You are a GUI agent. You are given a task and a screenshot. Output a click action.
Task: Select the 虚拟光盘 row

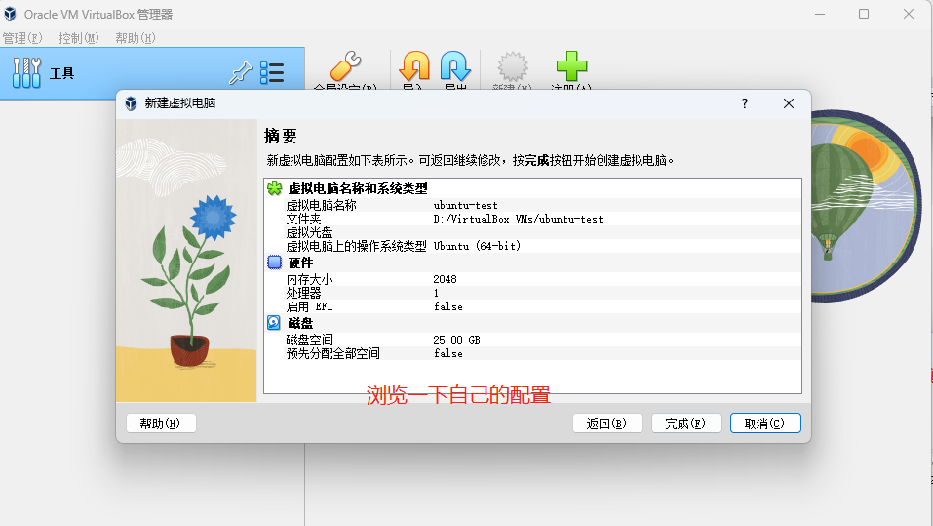pos(532,233)
